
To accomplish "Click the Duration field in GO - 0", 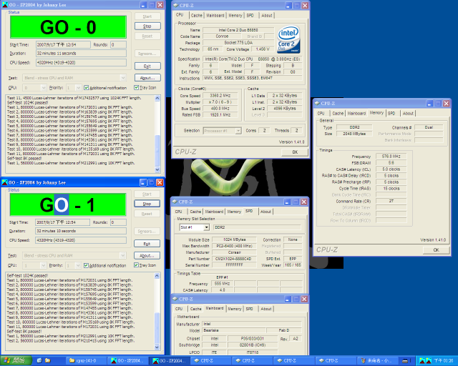I will click(81, 54).
